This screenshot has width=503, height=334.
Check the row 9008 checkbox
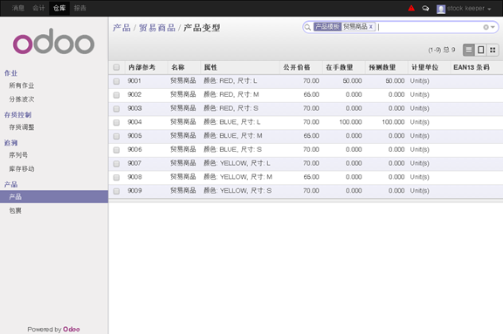click(116, 177)
